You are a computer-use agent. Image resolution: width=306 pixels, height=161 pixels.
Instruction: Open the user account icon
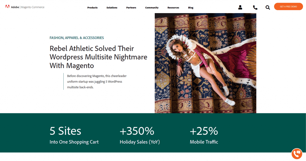coord(240,7)
